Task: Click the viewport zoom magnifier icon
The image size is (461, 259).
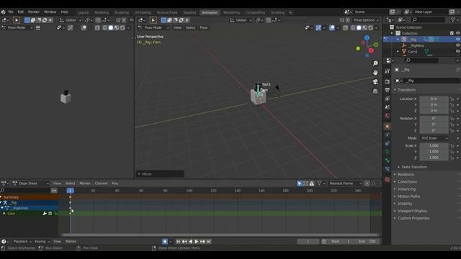Action: (375, 63)
